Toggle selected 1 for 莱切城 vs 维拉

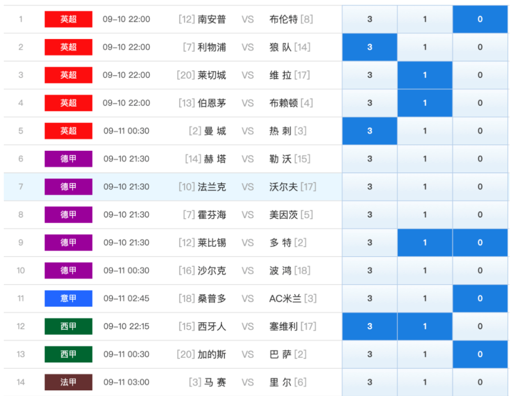pos(425,75)
